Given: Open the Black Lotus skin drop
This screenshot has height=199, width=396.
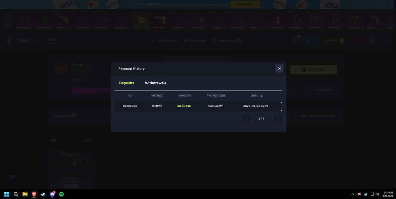Looking at the screenshot, I should [122, 21].
